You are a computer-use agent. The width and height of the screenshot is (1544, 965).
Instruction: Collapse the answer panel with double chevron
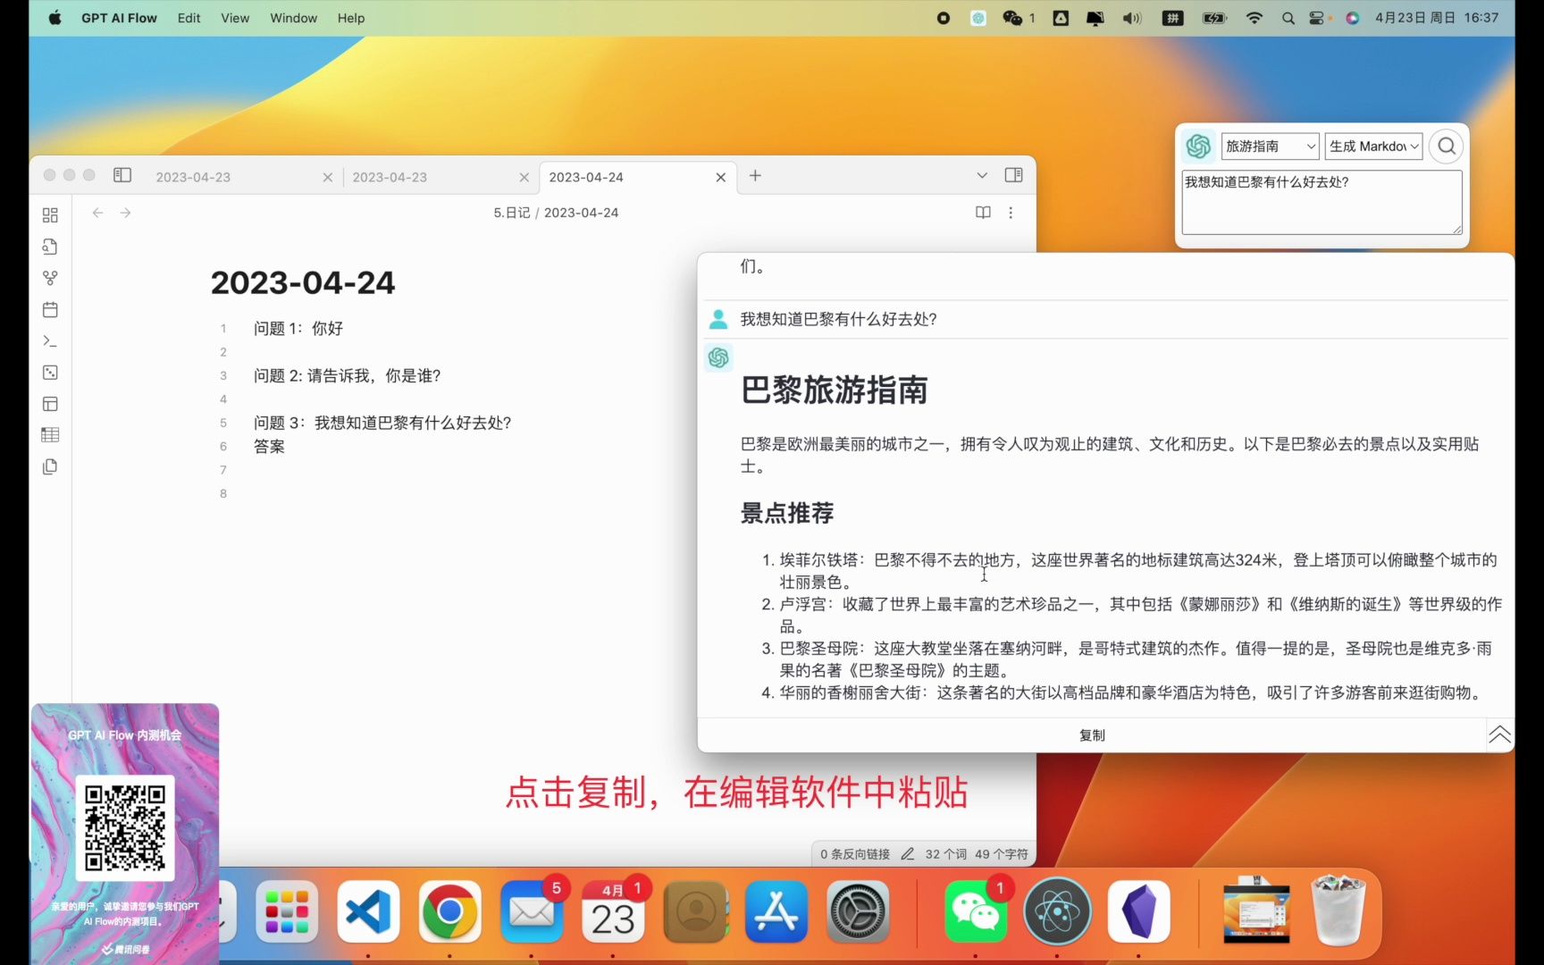tap(1498, 735)
